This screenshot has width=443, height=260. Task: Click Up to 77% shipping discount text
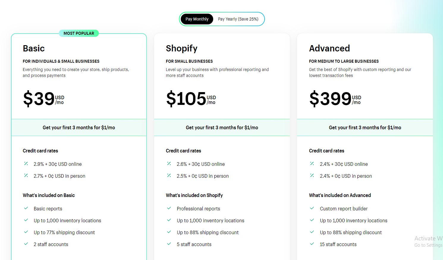coord(64,232)
